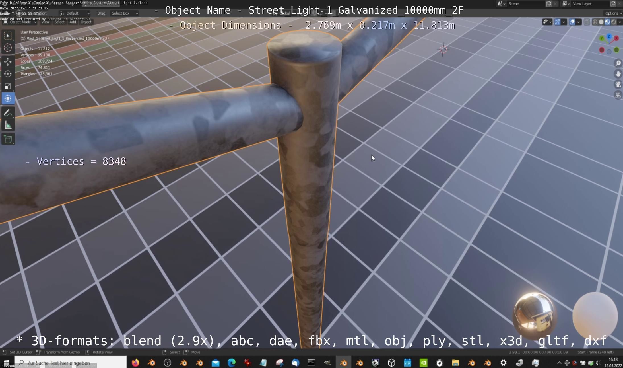Toggle the camera view icon
The height and width of the screenshot is (368, 623).
coord(618,85)
